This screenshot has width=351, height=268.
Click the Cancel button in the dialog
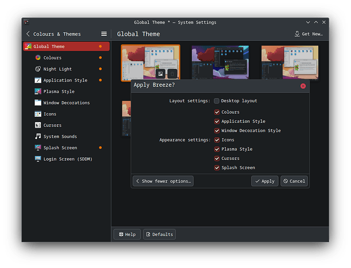click(x=294, y=181)
